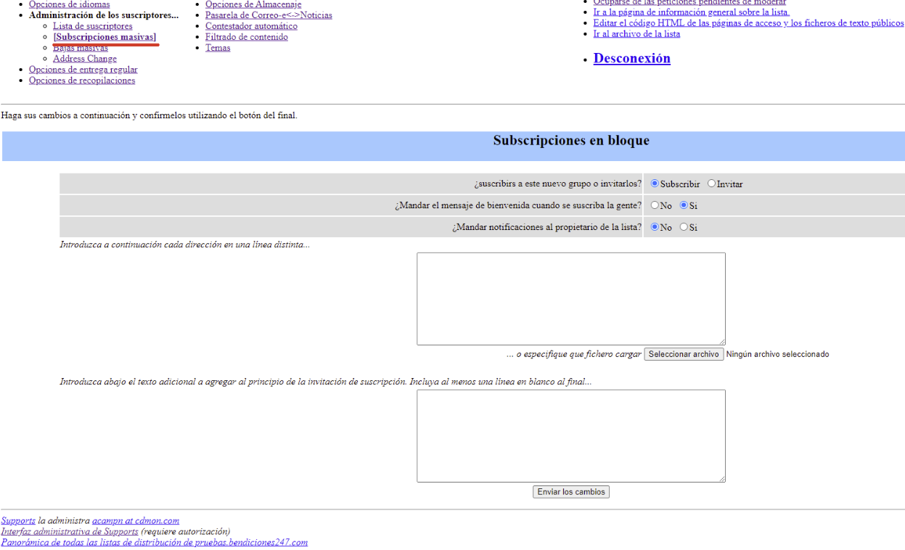Choose No for welcome message

coord(655,205)
